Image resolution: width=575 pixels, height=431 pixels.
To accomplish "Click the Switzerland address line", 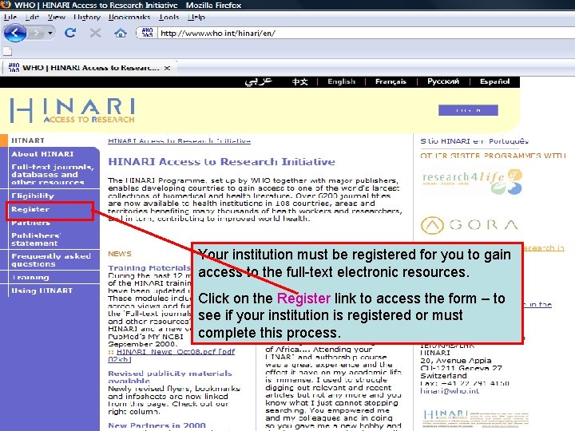I will click(x=443, y=376).
